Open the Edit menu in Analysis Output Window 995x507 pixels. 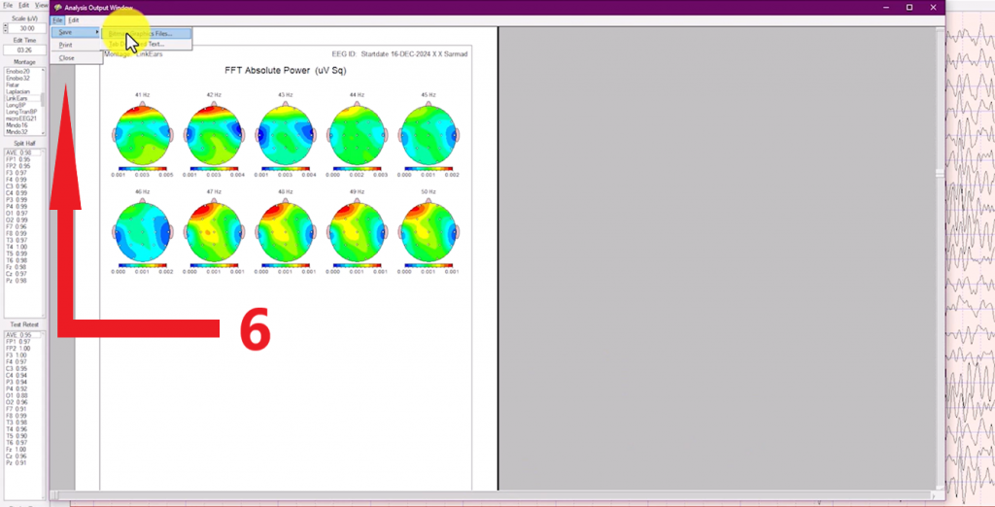pos(74,20)
